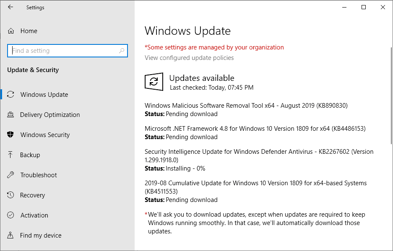Click the Recovery icon
The width and height of the screenshot is (393, 251).
pos(12,195)
